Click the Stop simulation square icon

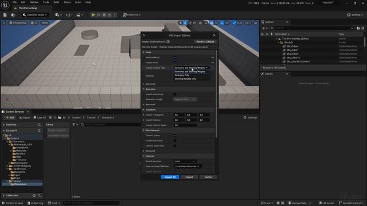(104, 15)
